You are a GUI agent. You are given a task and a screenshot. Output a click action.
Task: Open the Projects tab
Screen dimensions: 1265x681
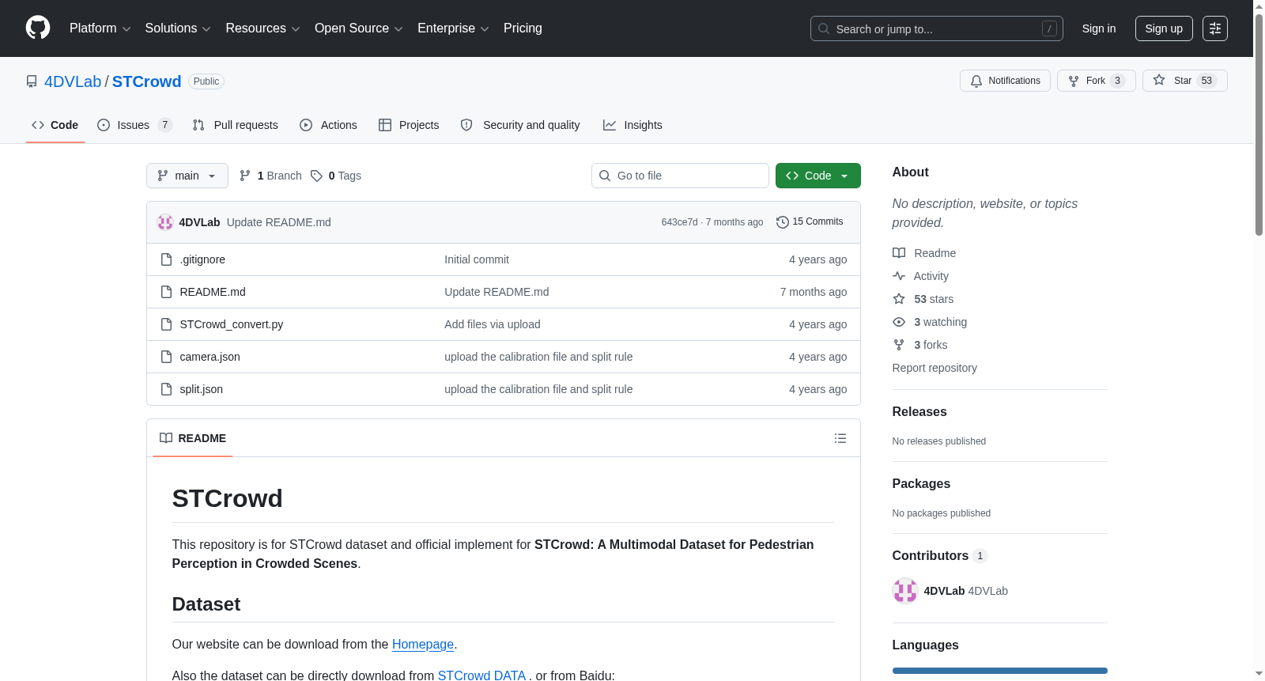[409, 125]
